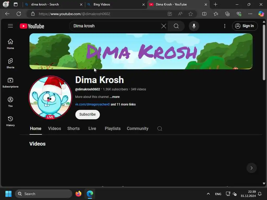This screenshot has width=267, height=200.
Task: Open Collections in Edge toolbar
Action: 227,14
